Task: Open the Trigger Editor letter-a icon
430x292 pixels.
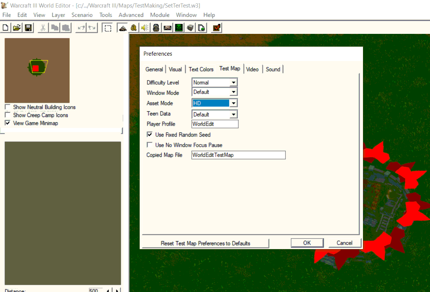Action: (134, 28)
